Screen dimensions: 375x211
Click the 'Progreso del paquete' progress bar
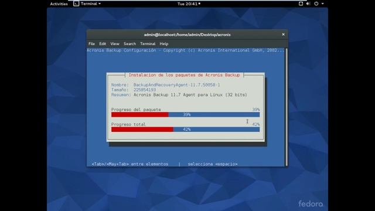(x=185, y=115)
